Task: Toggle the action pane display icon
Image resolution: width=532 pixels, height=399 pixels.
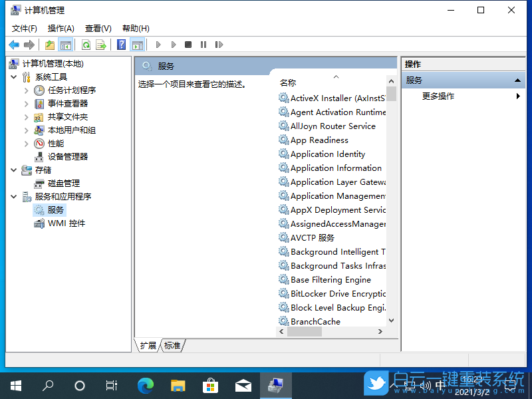Action: point(137,45)
